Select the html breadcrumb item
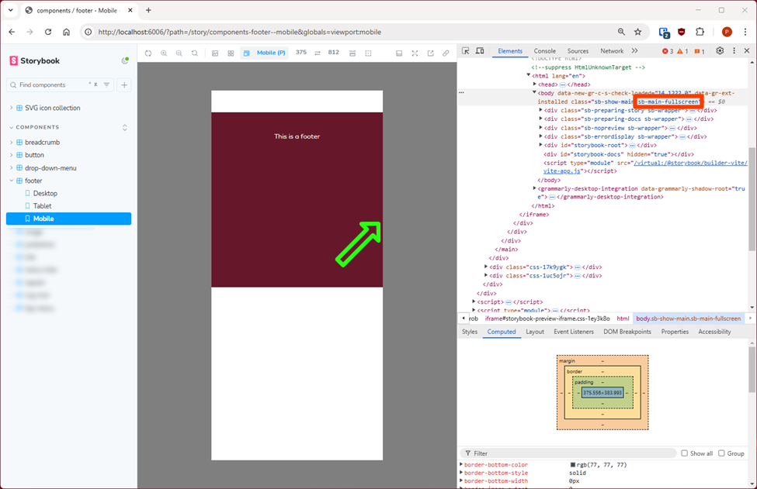 [x=623, y=319]
